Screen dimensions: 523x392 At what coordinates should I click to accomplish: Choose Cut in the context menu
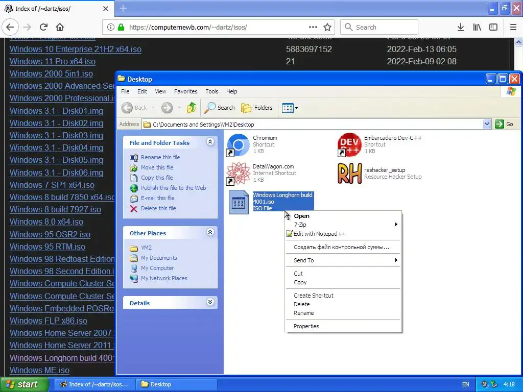click(x=343, y=274)
